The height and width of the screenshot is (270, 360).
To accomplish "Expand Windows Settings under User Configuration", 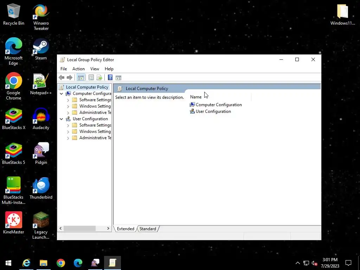I will [x=68, y=131].
